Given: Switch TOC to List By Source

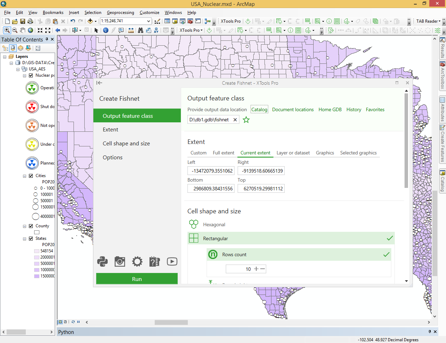Looking at the screenshot, I should [13, 48].
